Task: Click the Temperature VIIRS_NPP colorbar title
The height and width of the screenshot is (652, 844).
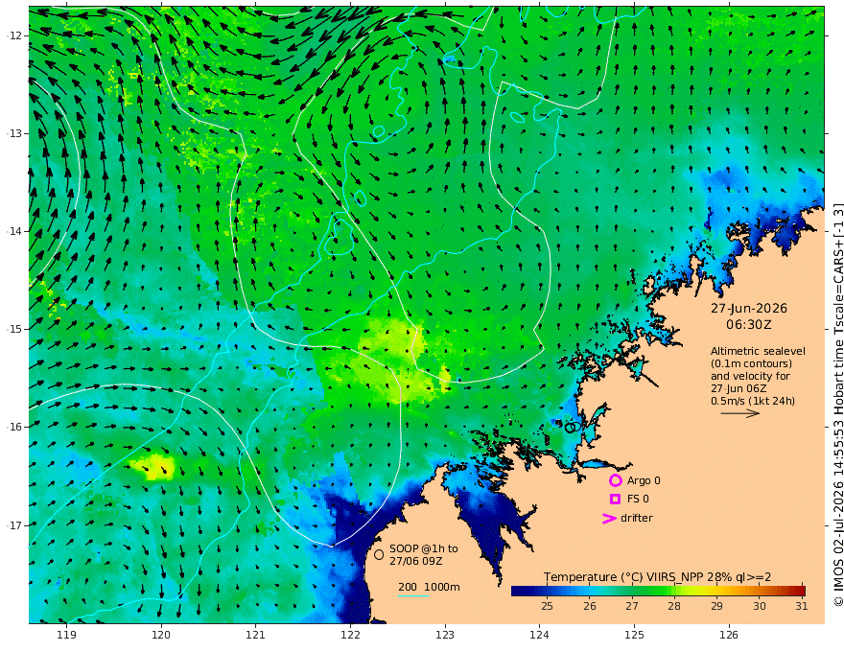Action: coord(657,577)
